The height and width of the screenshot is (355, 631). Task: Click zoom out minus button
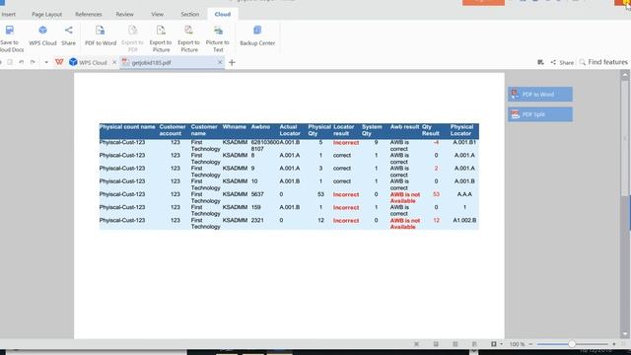[x=530, y=344]
